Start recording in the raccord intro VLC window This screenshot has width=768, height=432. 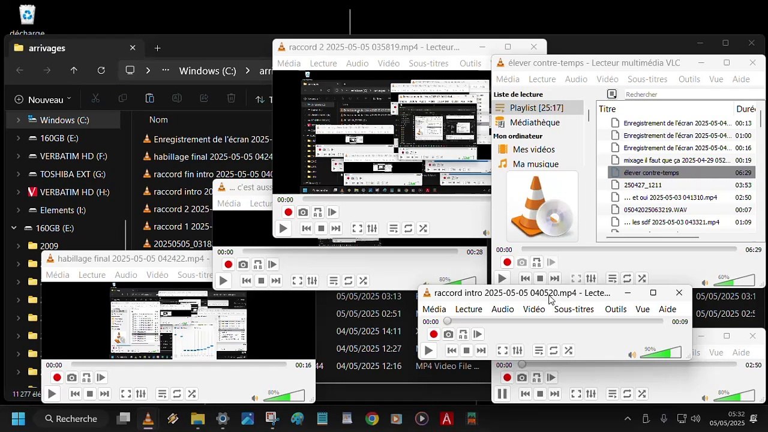[434, 334]
